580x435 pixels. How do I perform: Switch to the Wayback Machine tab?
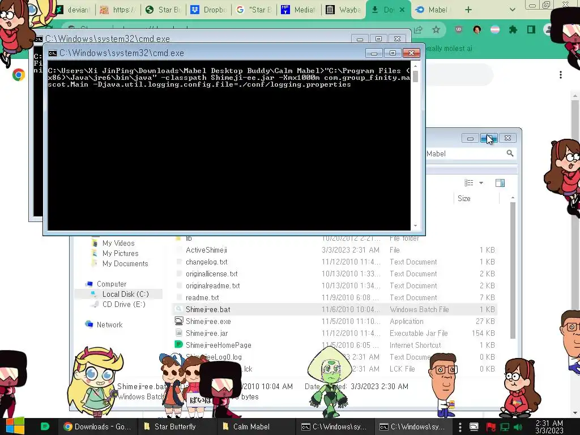point(344,10)
